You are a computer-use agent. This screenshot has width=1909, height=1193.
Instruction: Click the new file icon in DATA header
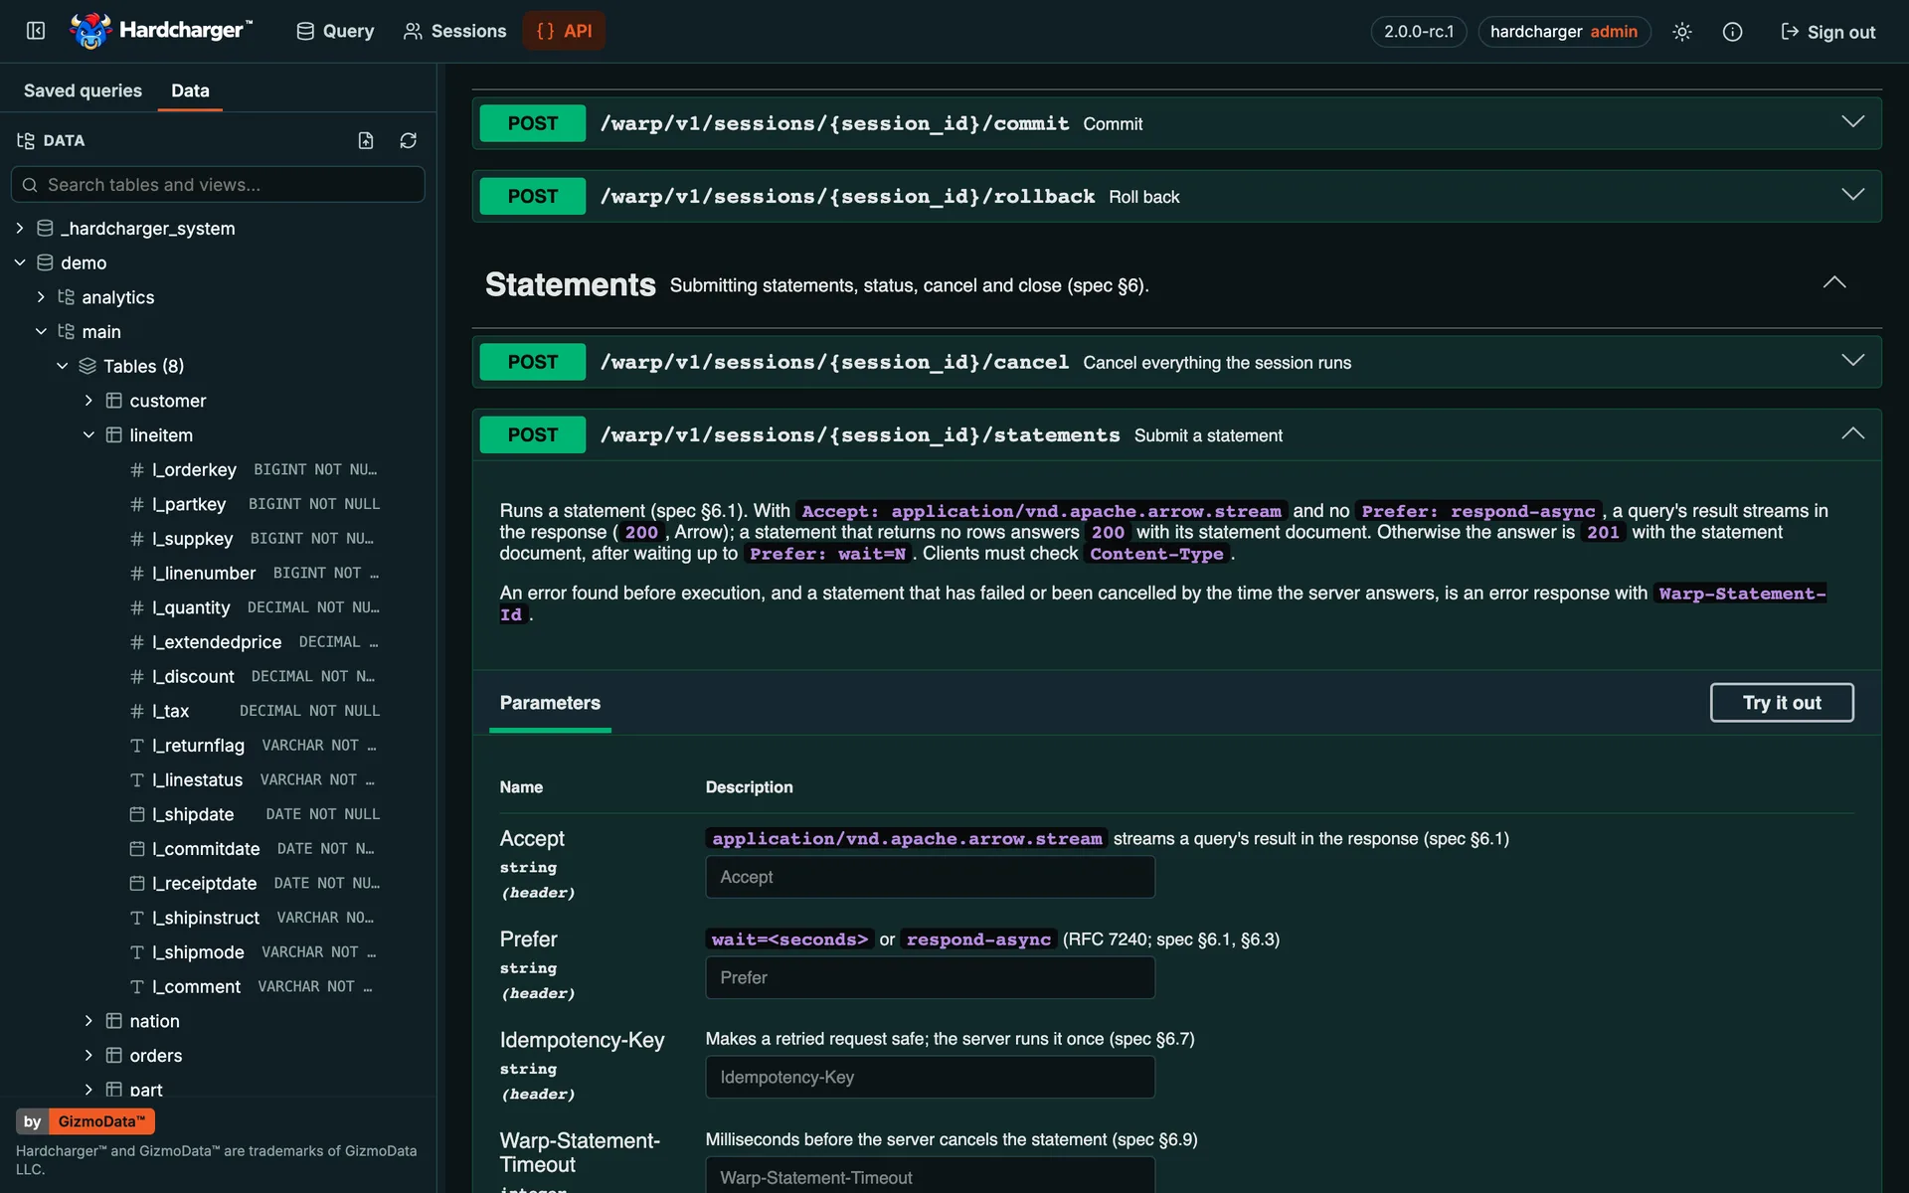pyautogui.click(x=366, y=140)
